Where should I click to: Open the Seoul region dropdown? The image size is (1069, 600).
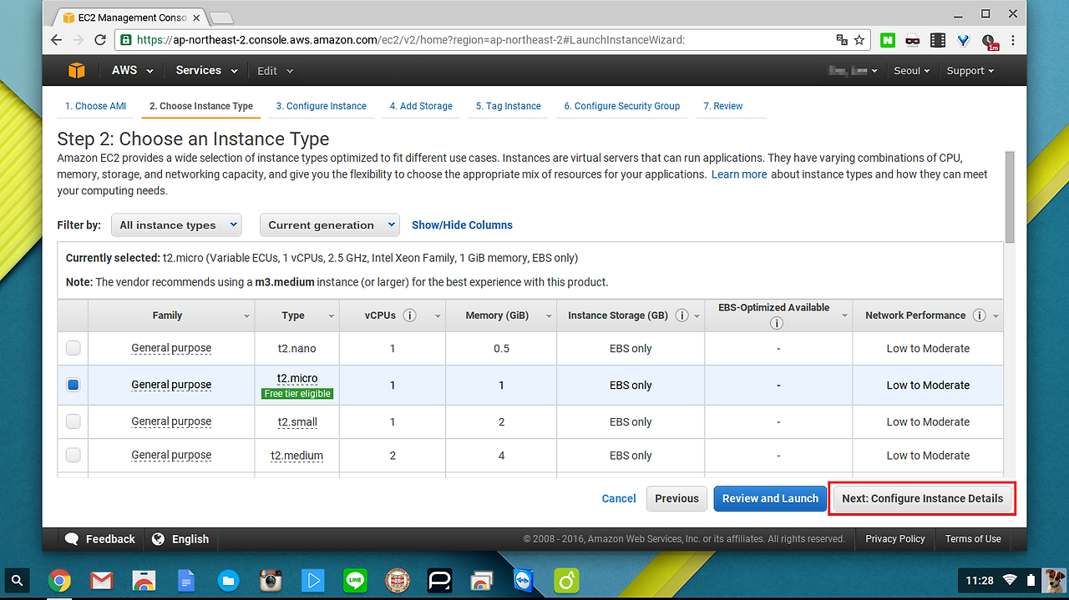(x=911, y=71)
